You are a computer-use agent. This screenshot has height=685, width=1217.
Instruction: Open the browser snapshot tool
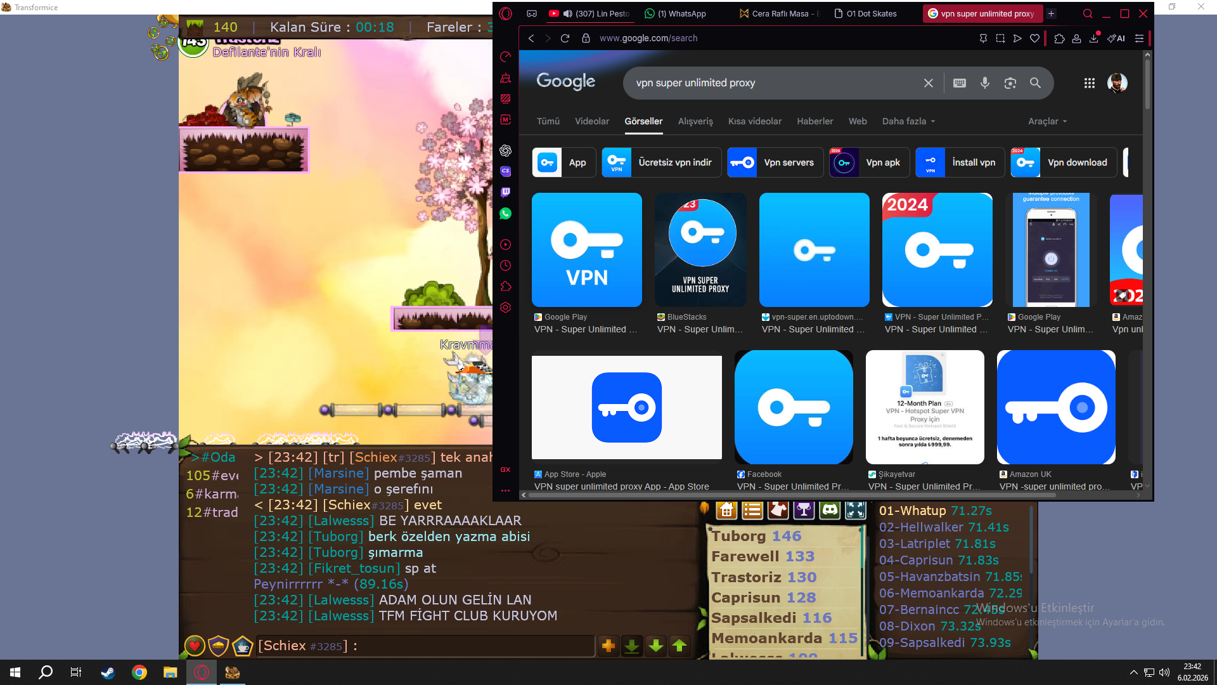(1000, 38)
